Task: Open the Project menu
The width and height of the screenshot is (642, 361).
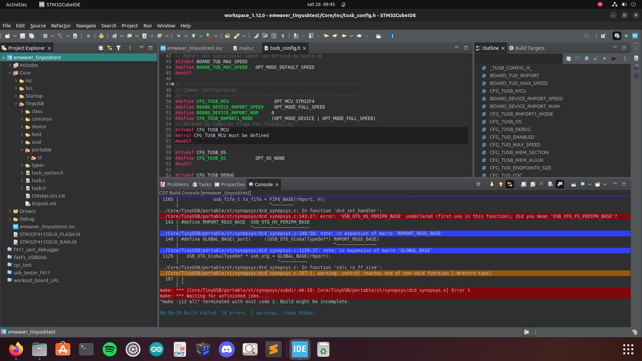Action: [130, 26]
